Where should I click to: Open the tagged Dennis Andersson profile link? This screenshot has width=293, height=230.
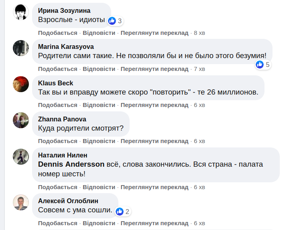(71, 164)
